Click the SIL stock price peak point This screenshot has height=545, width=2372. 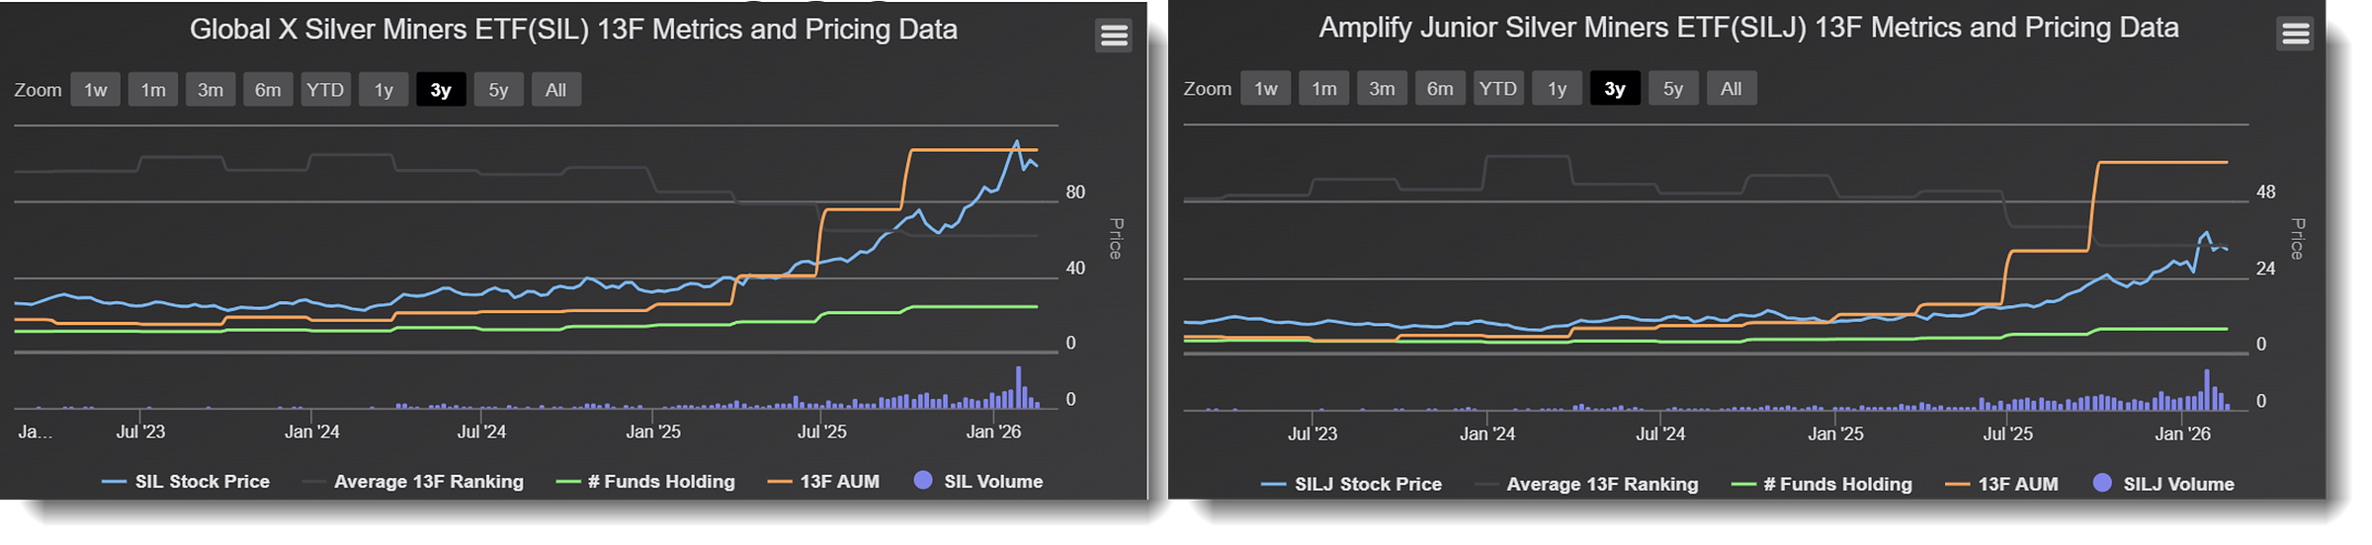tap(1016, 142)
